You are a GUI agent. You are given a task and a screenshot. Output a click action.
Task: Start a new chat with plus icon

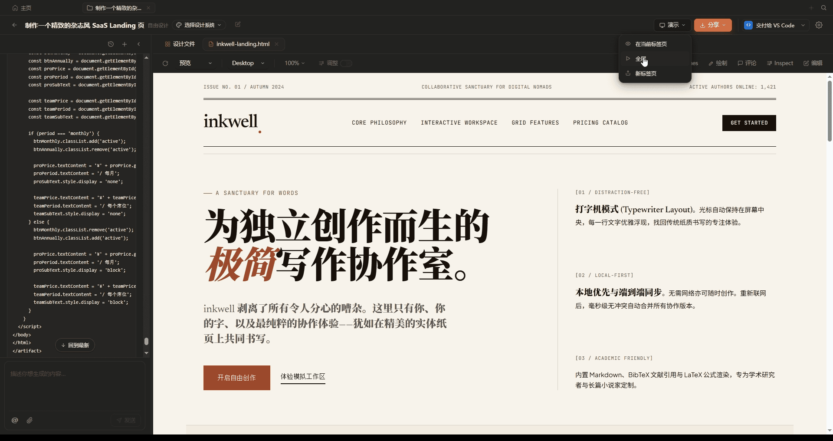pos(125,44)
